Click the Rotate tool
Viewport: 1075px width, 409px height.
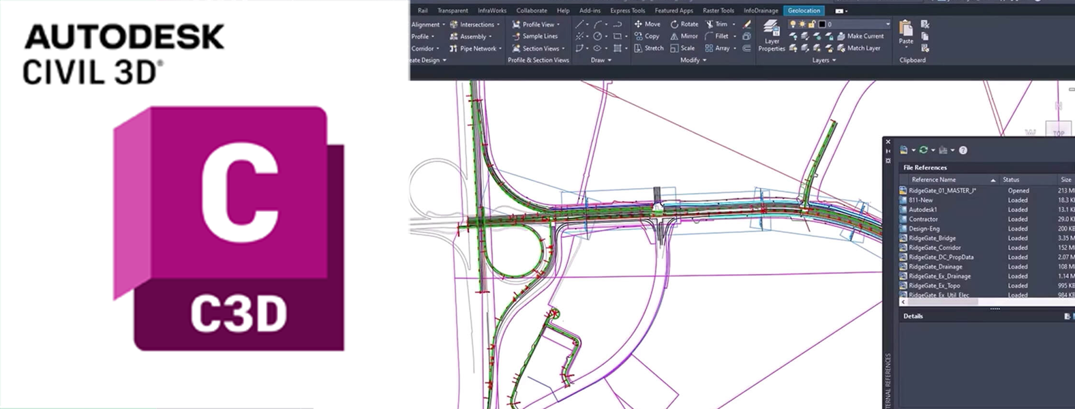[x=684, y=24]
